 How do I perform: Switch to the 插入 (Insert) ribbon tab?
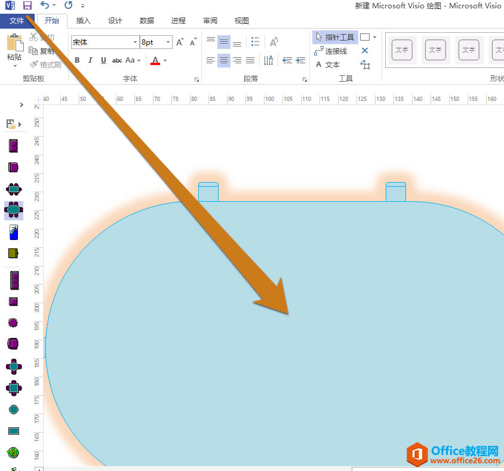83,20
